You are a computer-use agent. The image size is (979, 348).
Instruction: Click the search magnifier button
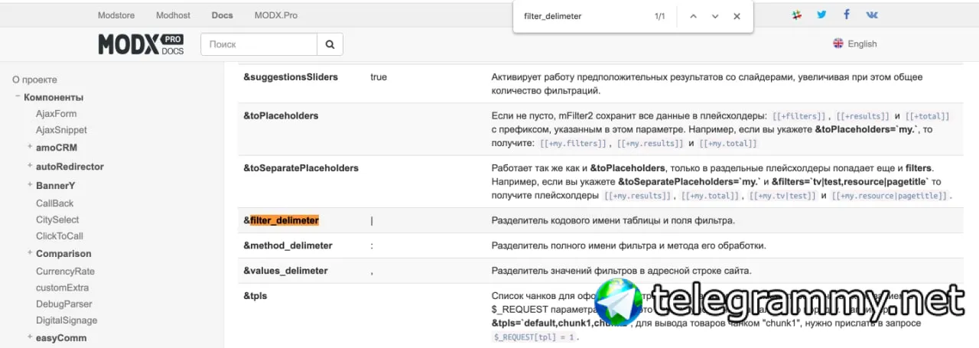pyautogui.click(x=330, y=44)
